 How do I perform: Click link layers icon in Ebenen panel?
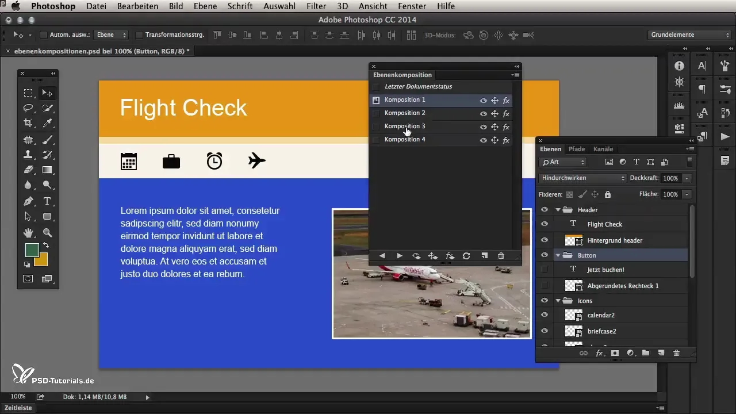point(584,353)
